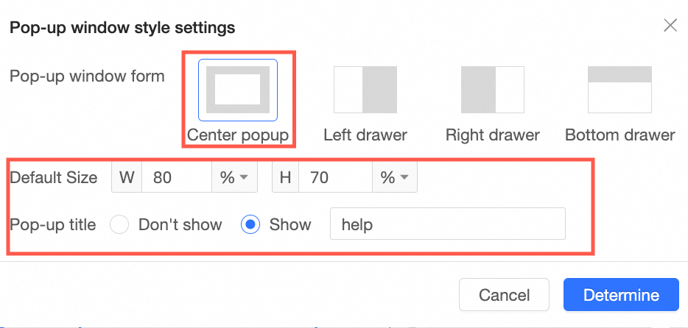Open the width unit % dropdown
Viewport: 688px width, 328px height.
pos(235,177)
